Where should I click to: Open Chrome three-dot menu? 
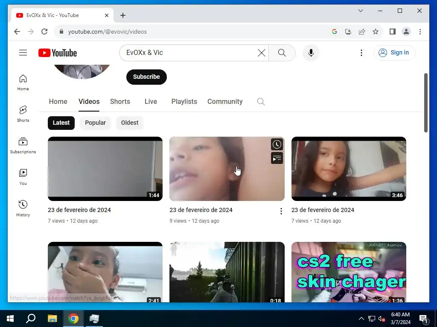tap(420, 32)
